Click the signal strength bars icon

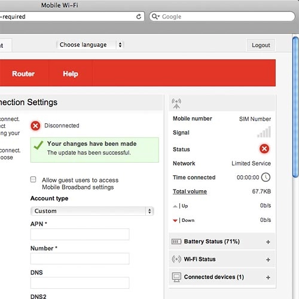point(264,132)
